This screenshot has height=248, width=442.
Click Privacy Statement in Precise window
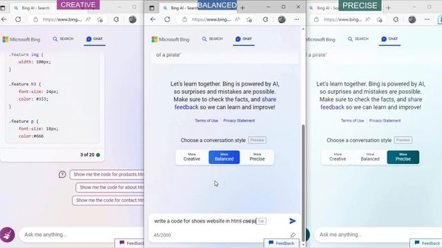385,121
